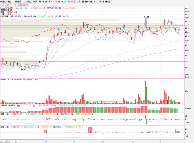Select the 15-minute interval button
This screenshot has height=143, width=194.
(12, 5)
